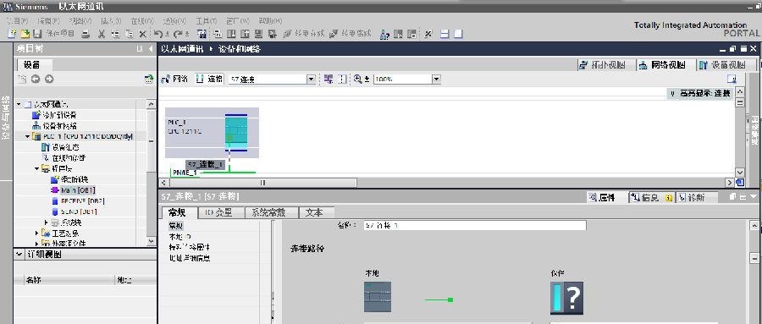This screenshot has width=762, height=324.
Task: Click the forward arrow in project tree
Action: [49, 80]
